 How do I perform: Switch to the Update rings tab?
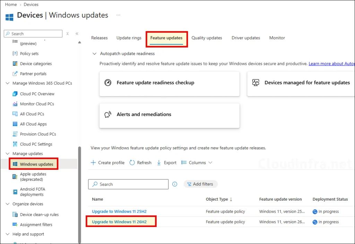point(129,38)
